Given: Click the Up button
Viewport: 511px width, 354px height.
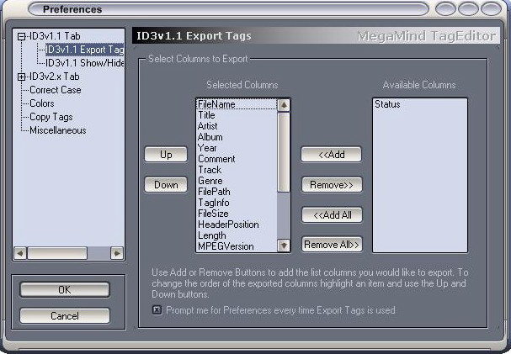Looking at the screenshot, I should [x=166, y=154].
